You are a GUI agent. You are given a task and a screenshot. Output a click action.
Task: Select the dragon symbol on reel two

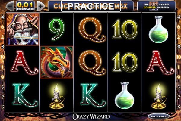(57, 62)
